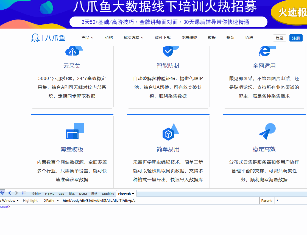Open the 网络 network tab

pyautogui.click(x=94, y=194)
